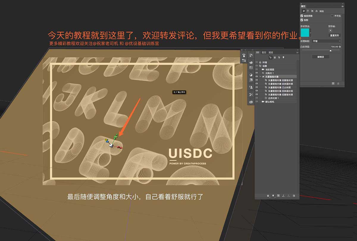Viewport: 357px width, 241px height.
Task: Click the 重置变形 button
Action: click(334, 35)
